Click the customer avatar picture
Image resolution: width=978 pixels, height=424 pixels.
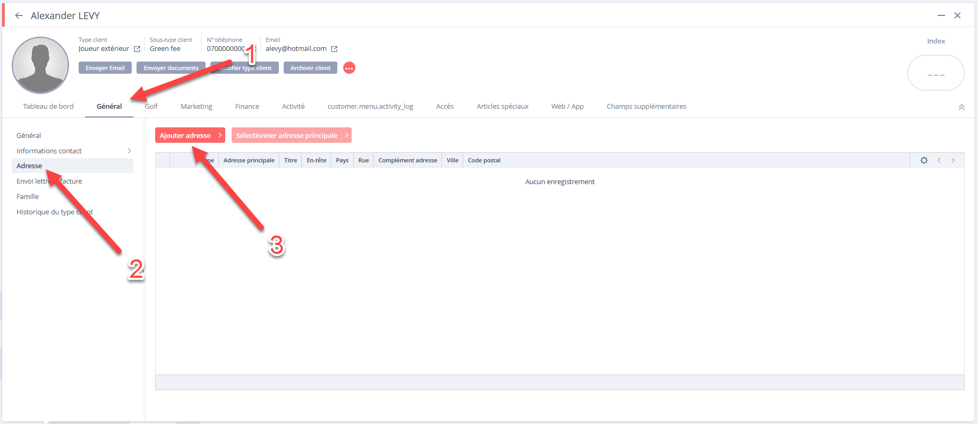point(40,65)
